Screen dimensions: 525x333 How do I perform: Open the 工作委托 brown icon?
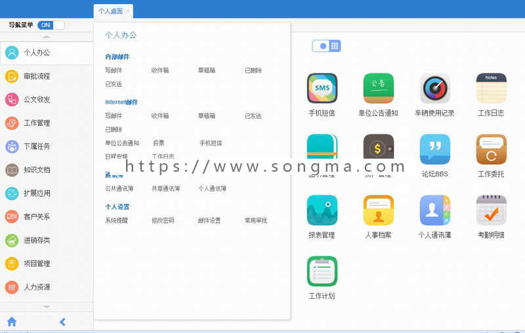point(491,149)
